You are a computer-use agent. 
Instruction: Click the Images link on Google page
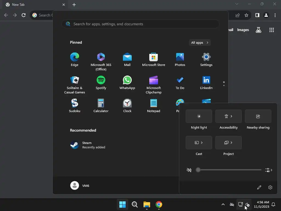[243, 30]
